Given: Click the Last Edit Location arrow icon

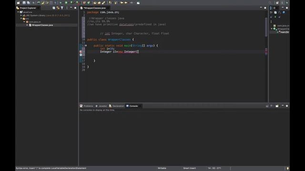Looking at the screenshot, I should 122,3.
